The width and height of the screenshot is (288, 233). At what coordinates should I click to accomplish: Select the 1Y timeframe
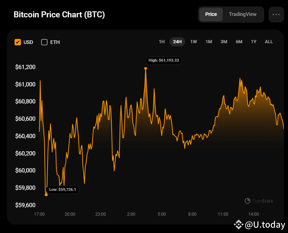254,41
